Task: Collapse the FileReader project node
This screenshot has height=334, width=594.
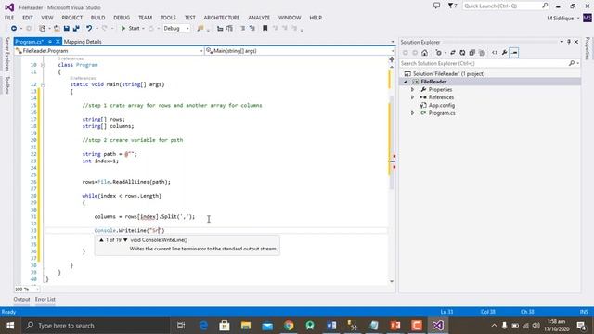Action: 406,82
